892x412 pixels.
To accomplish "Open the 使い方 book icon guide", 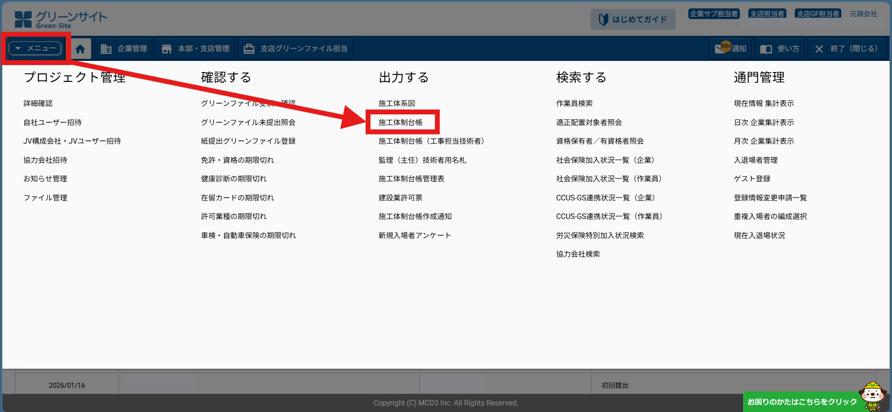I will click(x=780, y=49).
